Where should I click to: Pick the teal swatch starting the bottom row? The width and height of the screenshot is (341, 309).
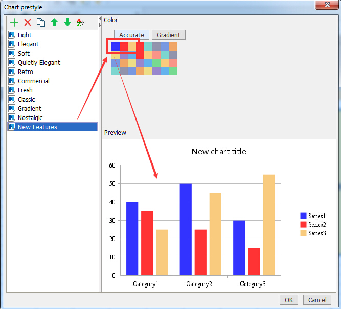(116, 71)
